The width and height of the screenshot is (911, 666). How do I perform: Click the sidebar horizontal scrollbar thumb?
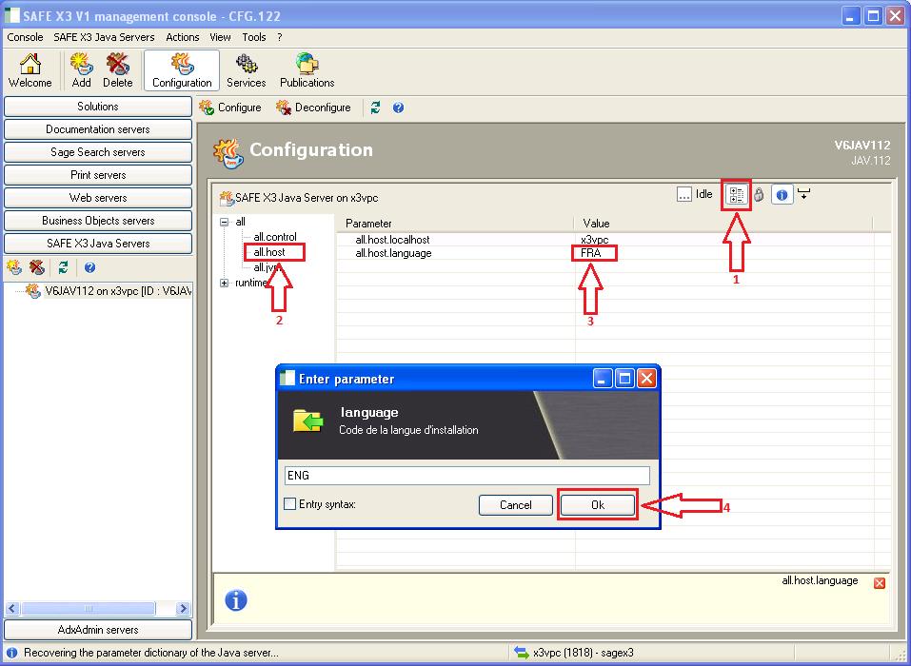(x=89, y=609)
